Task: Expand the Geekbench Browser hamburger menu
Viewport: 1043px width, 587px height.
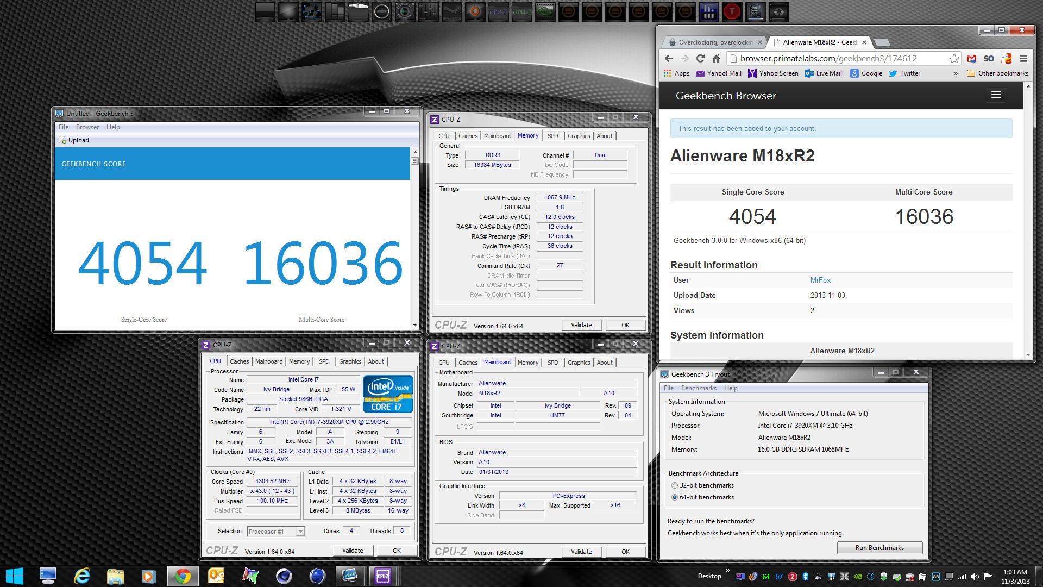Action: click(996, 95)
